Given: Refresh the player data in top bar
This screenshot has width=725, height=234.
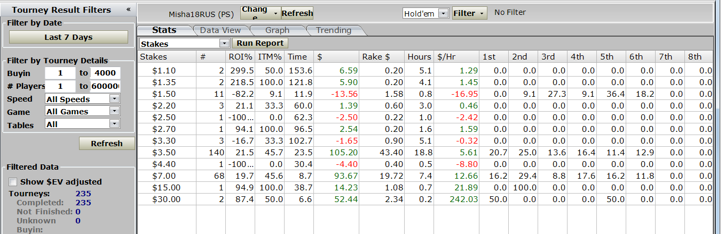Looking at the screenshot, I should 297,13.
